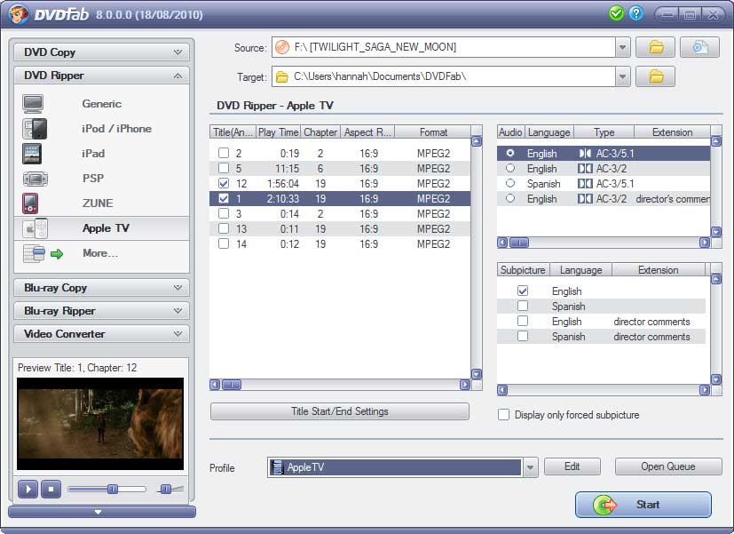The width and height of the screenshot is (734, 534).
Task: Click the More green arrow icon
Action: [x=57, y=254]
